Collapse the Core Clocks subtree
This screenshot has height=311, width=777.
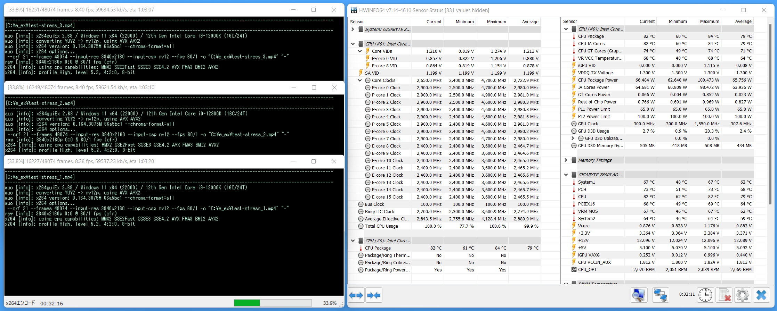(x=360, y=80)
